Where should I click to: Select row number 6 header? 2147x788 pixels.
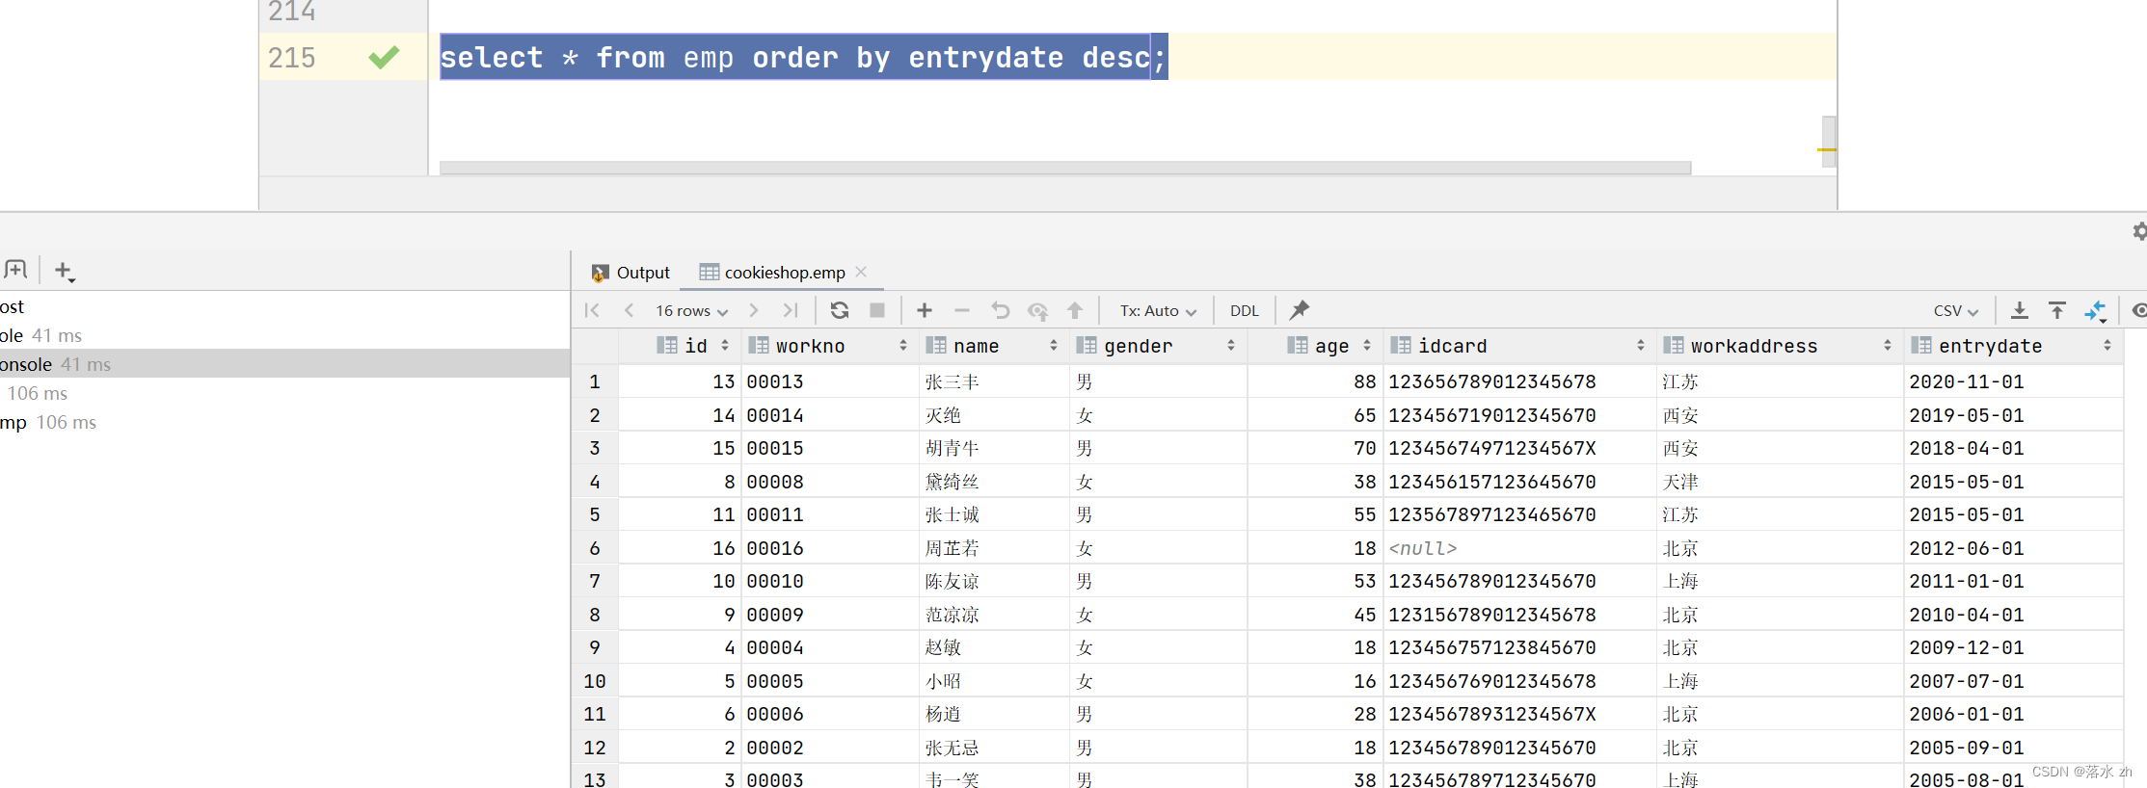(595, 548)
